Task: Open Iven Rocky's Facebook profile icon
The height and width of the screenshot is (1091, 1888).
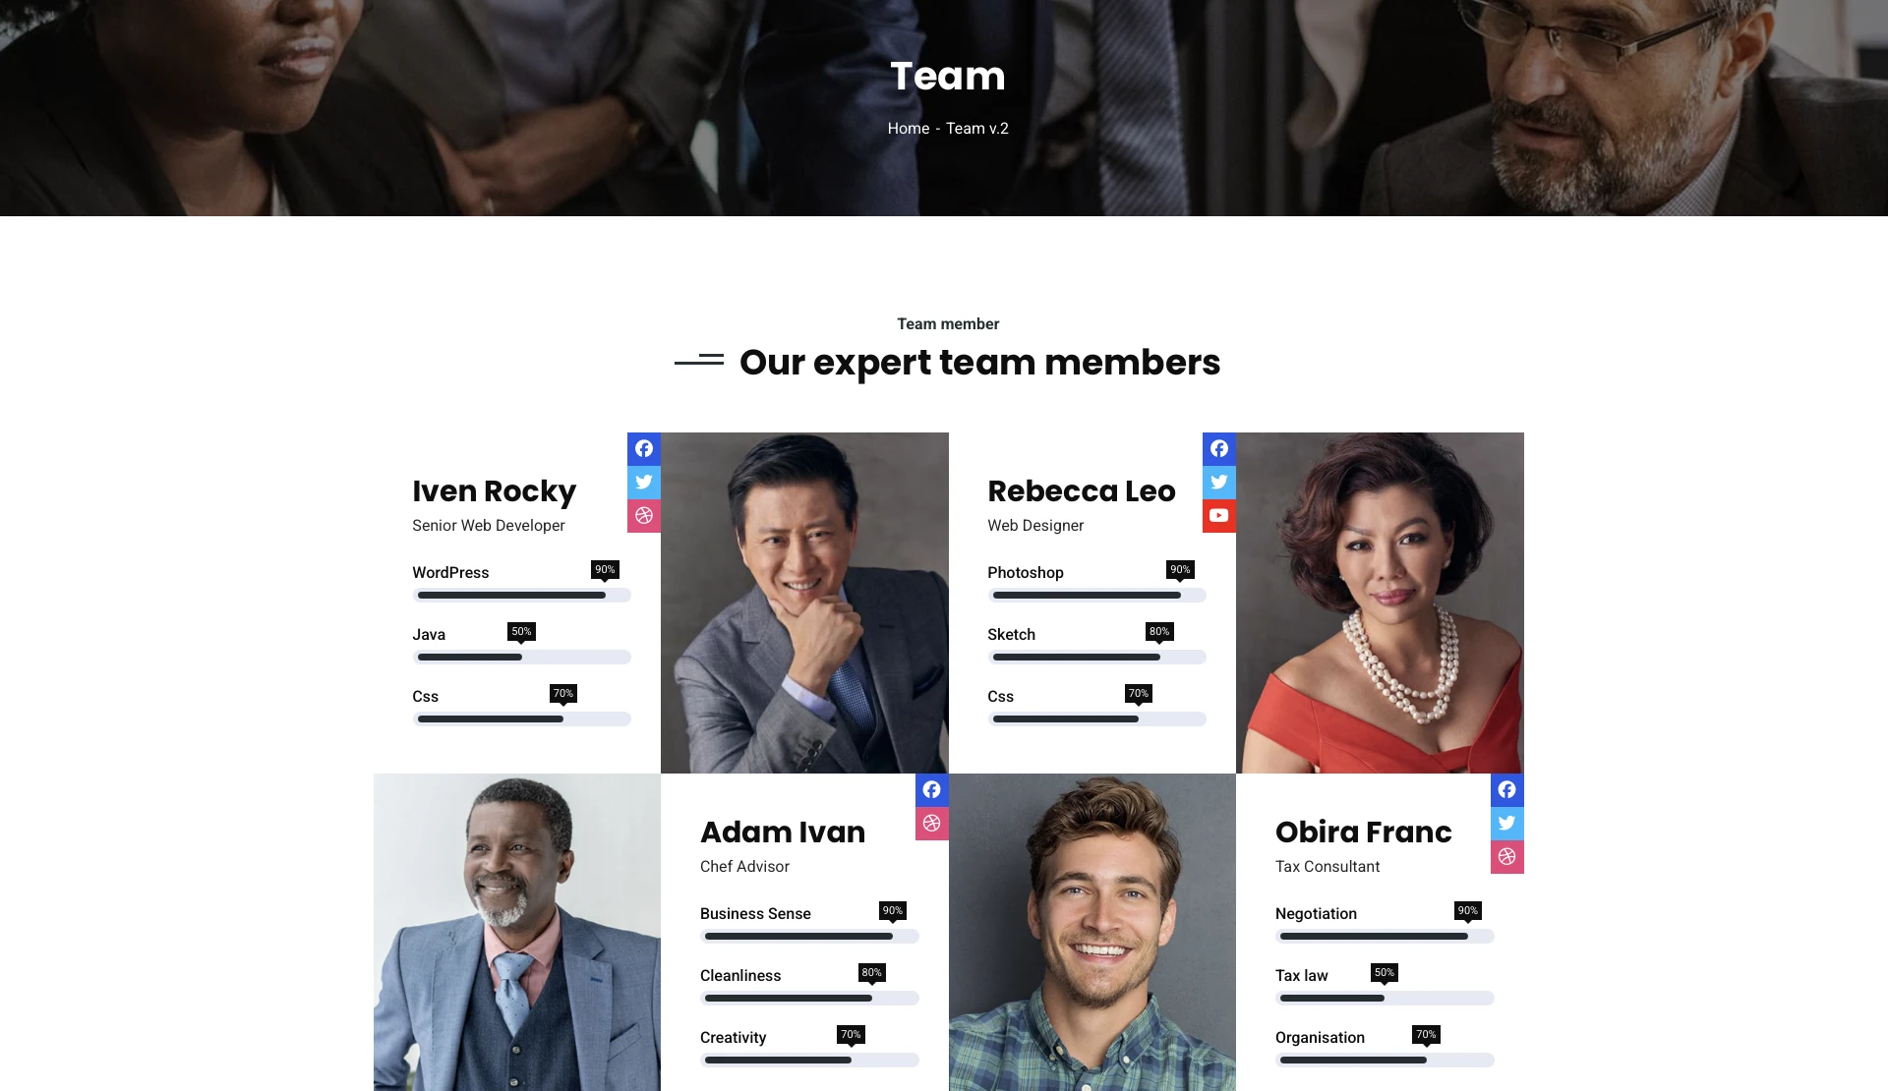Action: click(x=644, y=449)
